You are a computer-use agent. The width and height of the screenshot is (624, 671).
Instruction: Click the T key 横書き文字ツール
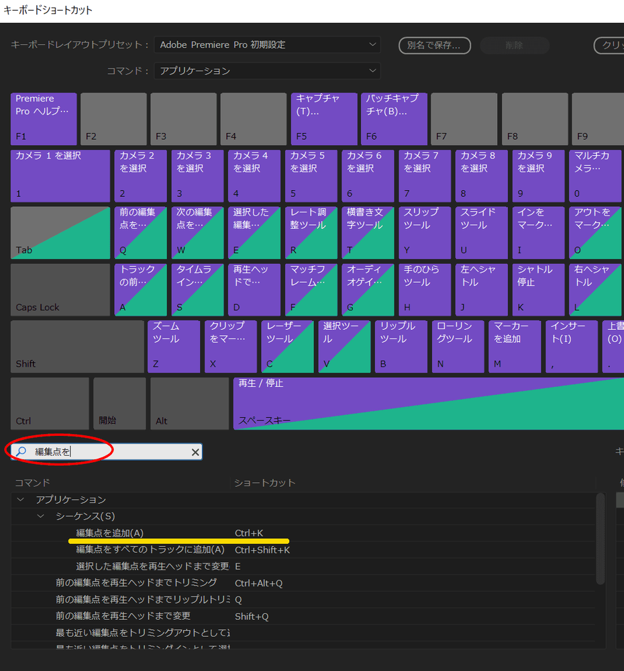pos(368,233)
